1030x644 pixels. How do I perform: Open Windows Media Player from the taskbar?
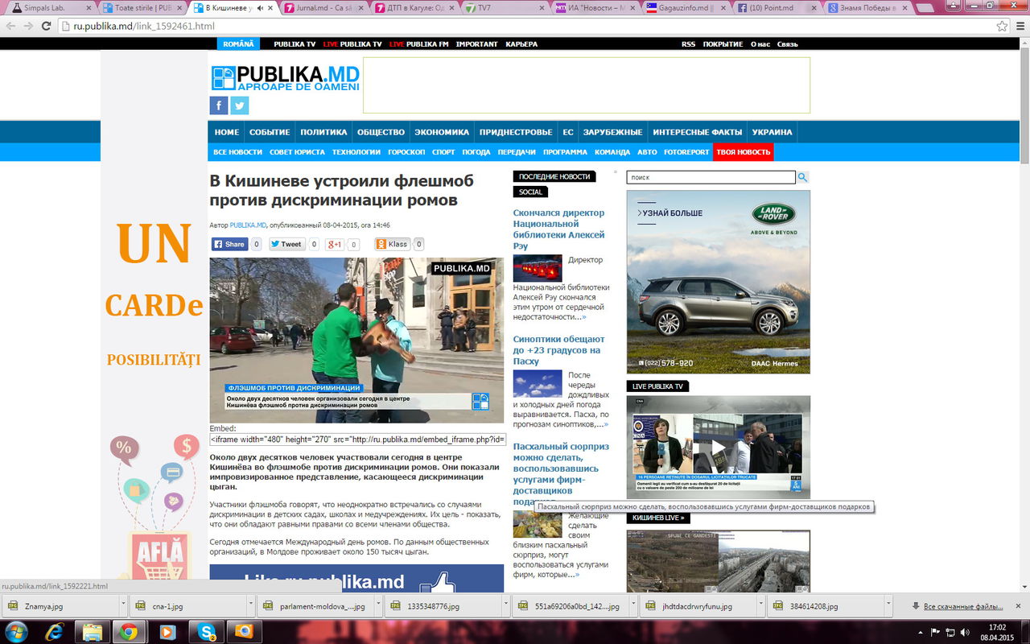[167, 631]
